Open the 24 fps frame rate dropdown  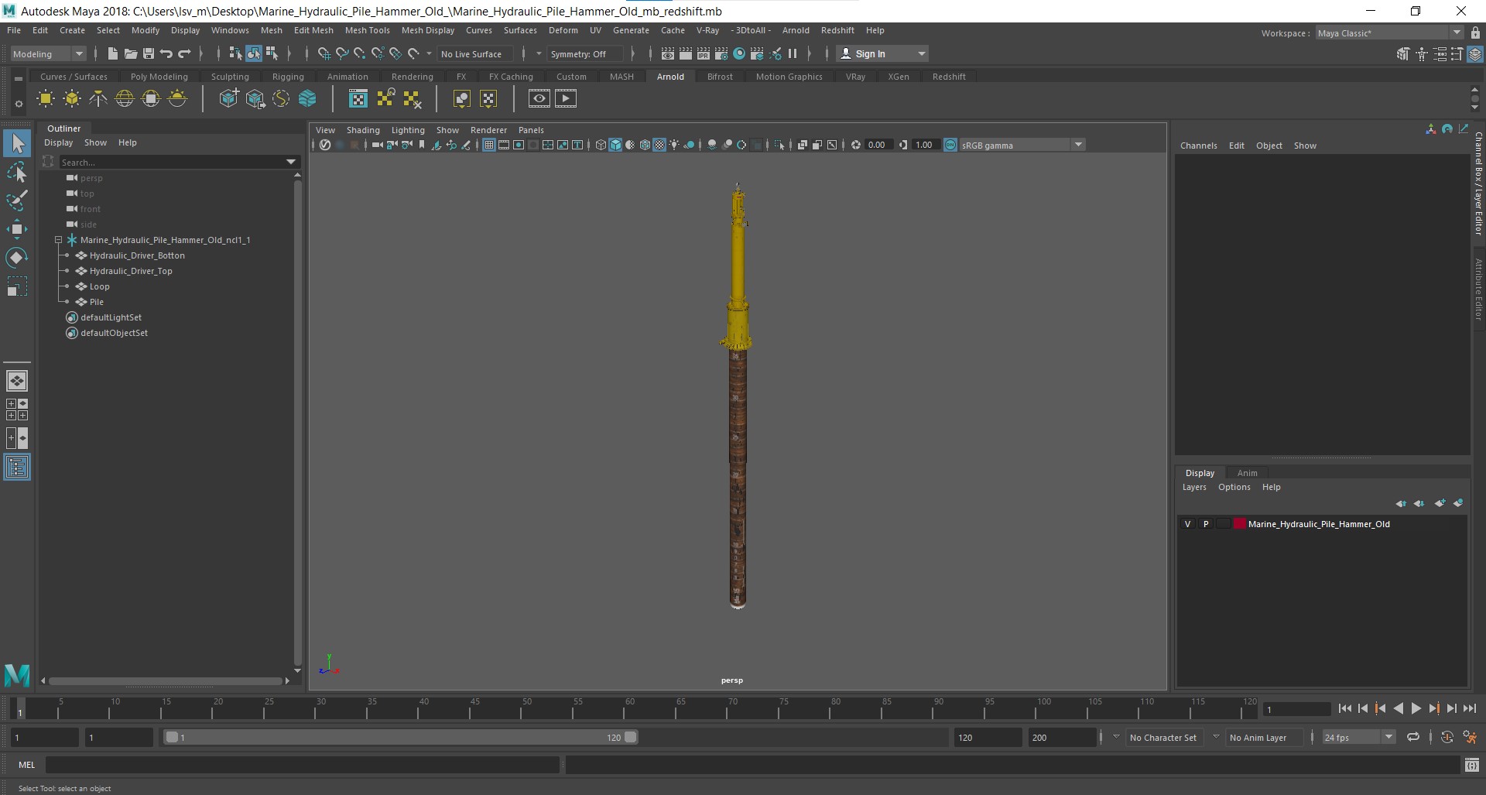click(x=1359, y=737)
